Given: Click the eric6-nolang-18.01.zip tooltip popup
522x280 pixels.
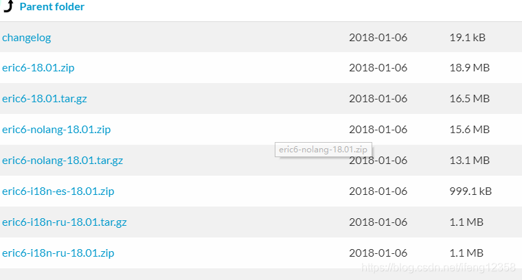Looking at the screenshot, I should 324,150.
